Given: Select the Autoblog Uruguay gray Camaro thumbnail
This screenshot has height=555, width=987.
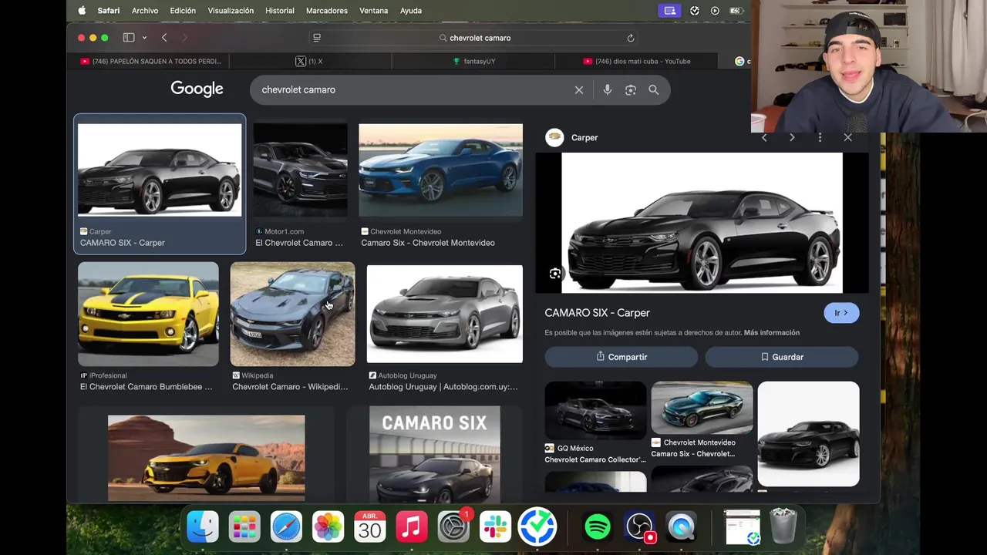Looking at the screenshot, I should 445,314.
